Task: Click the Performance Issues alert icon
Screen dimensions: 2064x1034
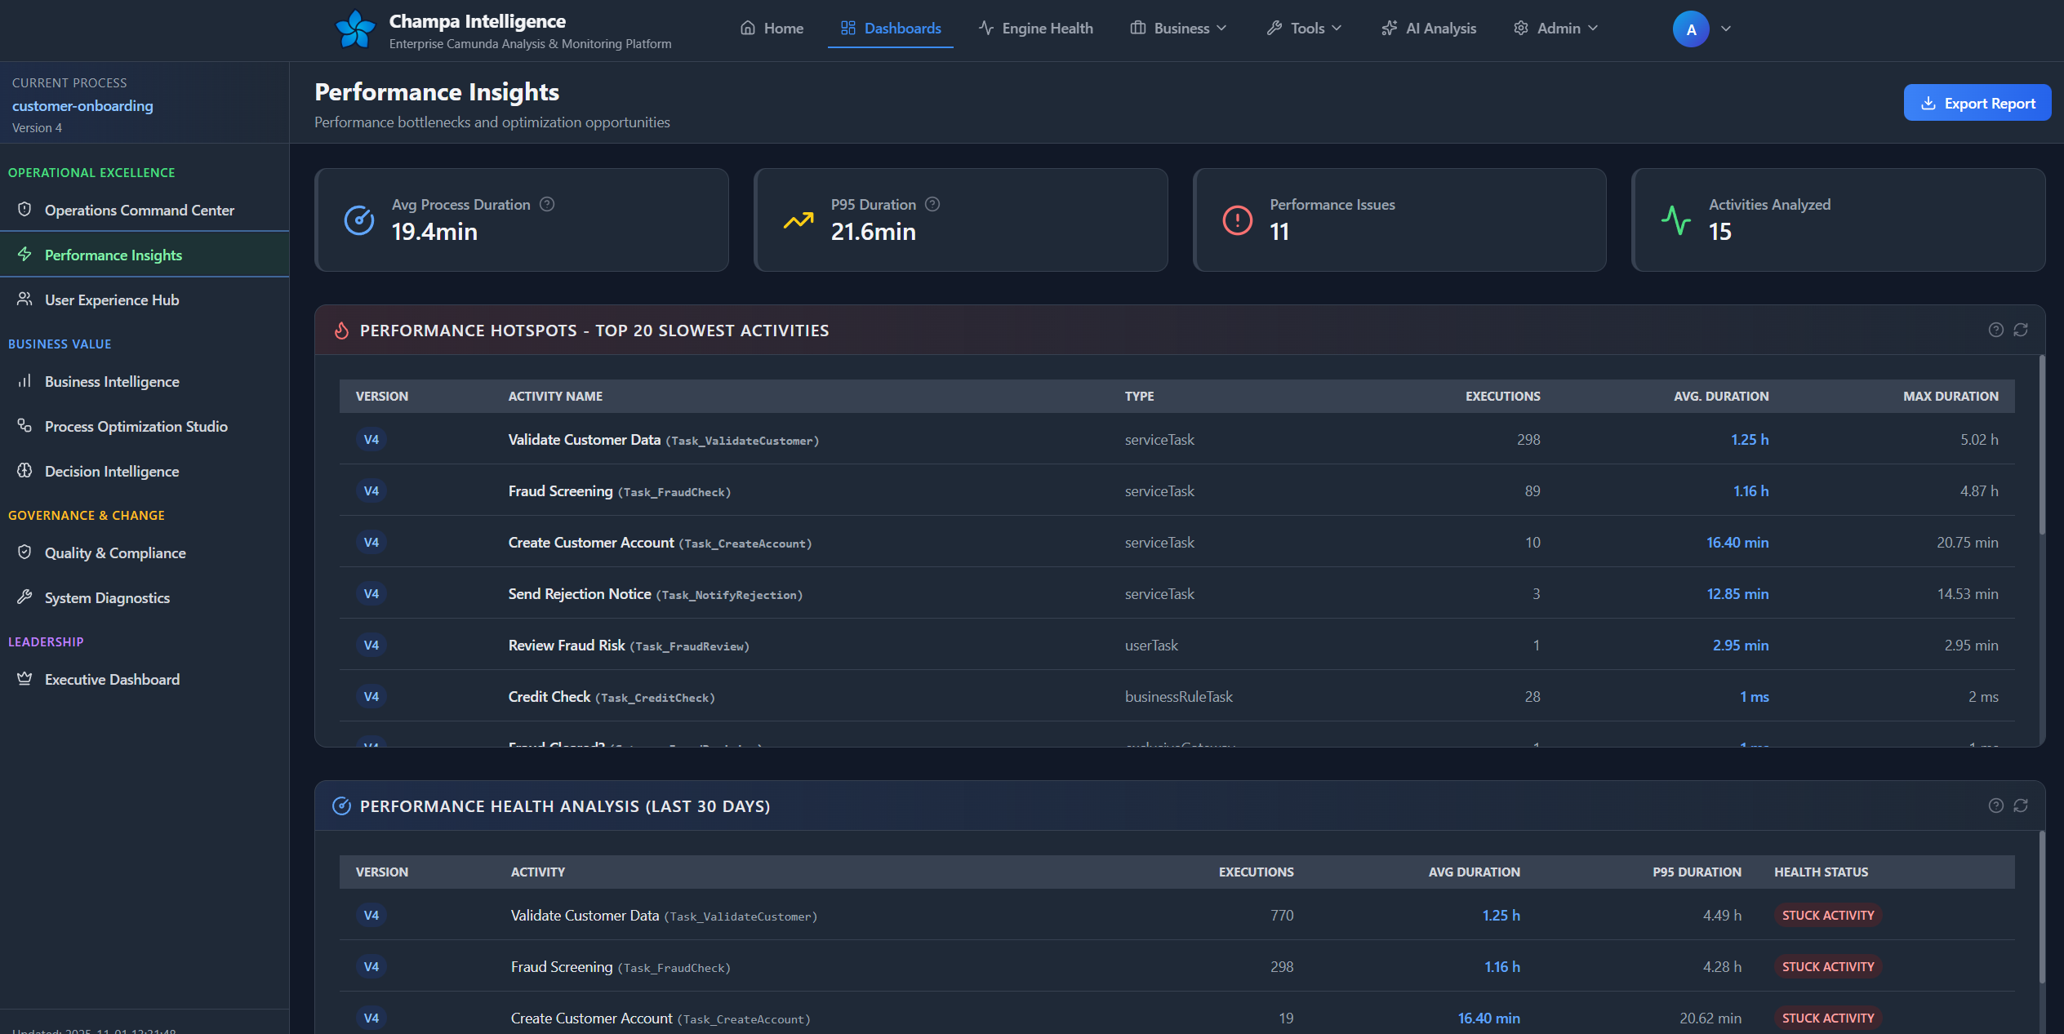Action: pyautogui.click(x=1237, y=220)
